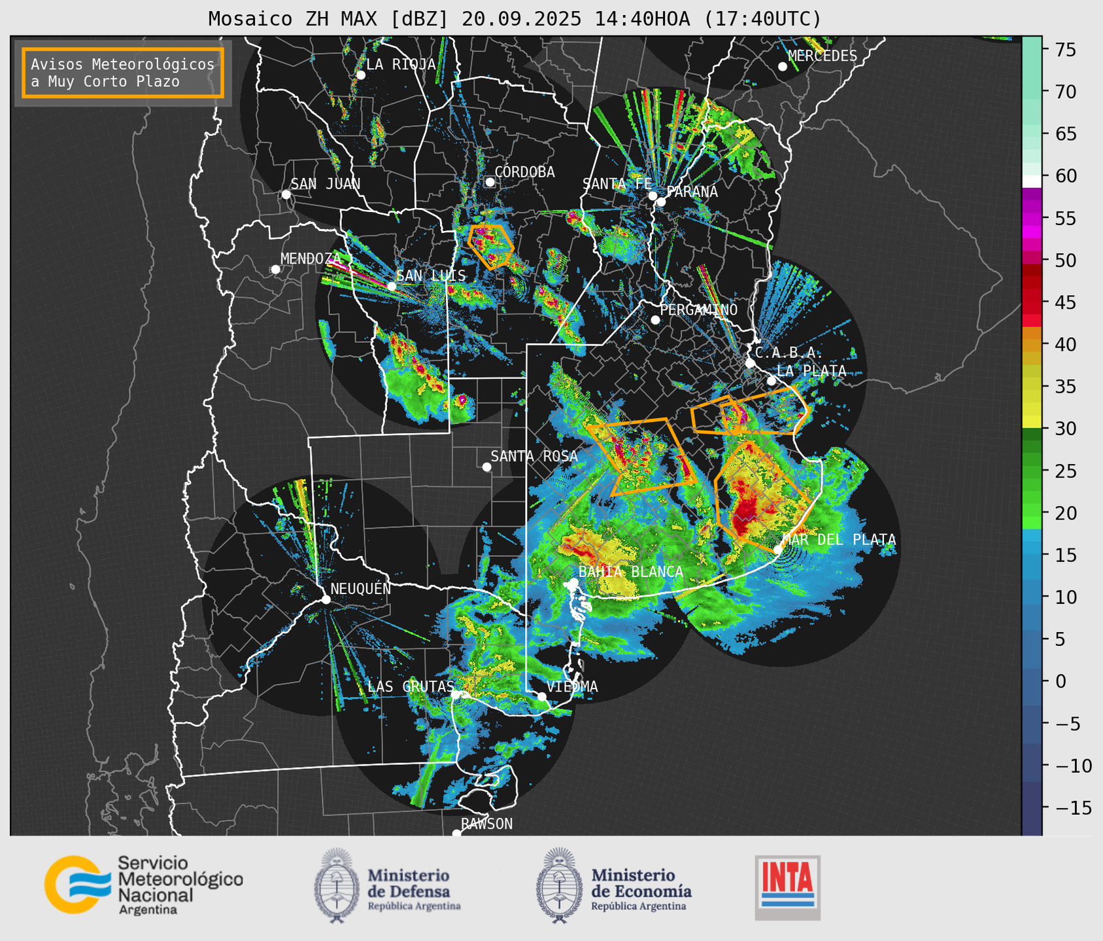Click the Avisos Meteorológicos a Muy Corto Plazo legend box

(x=123, y=73)
